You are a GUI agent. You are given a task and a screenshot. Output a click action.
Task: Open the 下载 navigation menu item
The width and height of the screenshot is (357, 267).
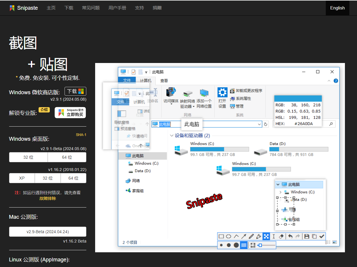[x=69, y=8]
